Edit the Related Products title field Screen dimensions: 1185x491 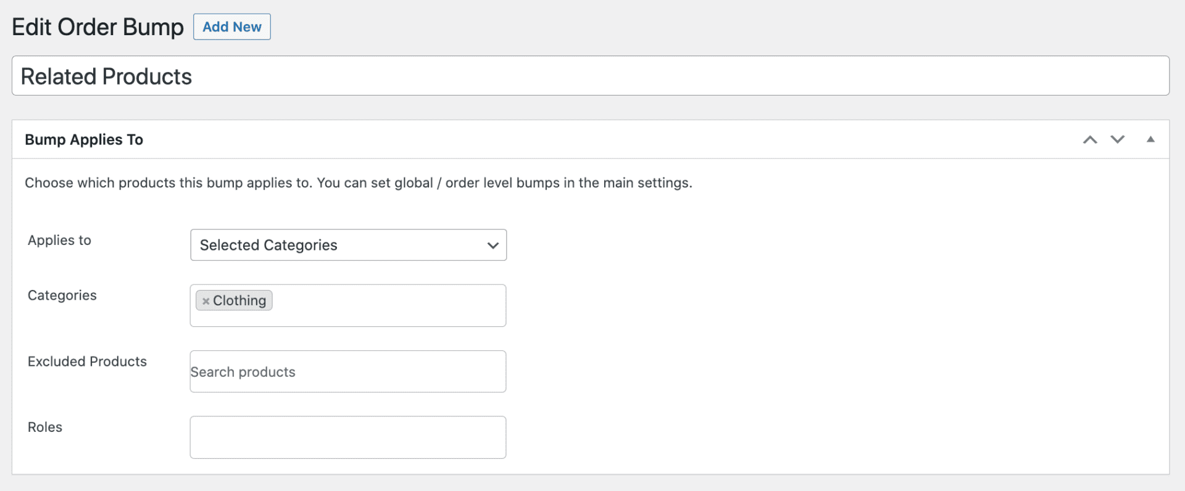[591, 76]
